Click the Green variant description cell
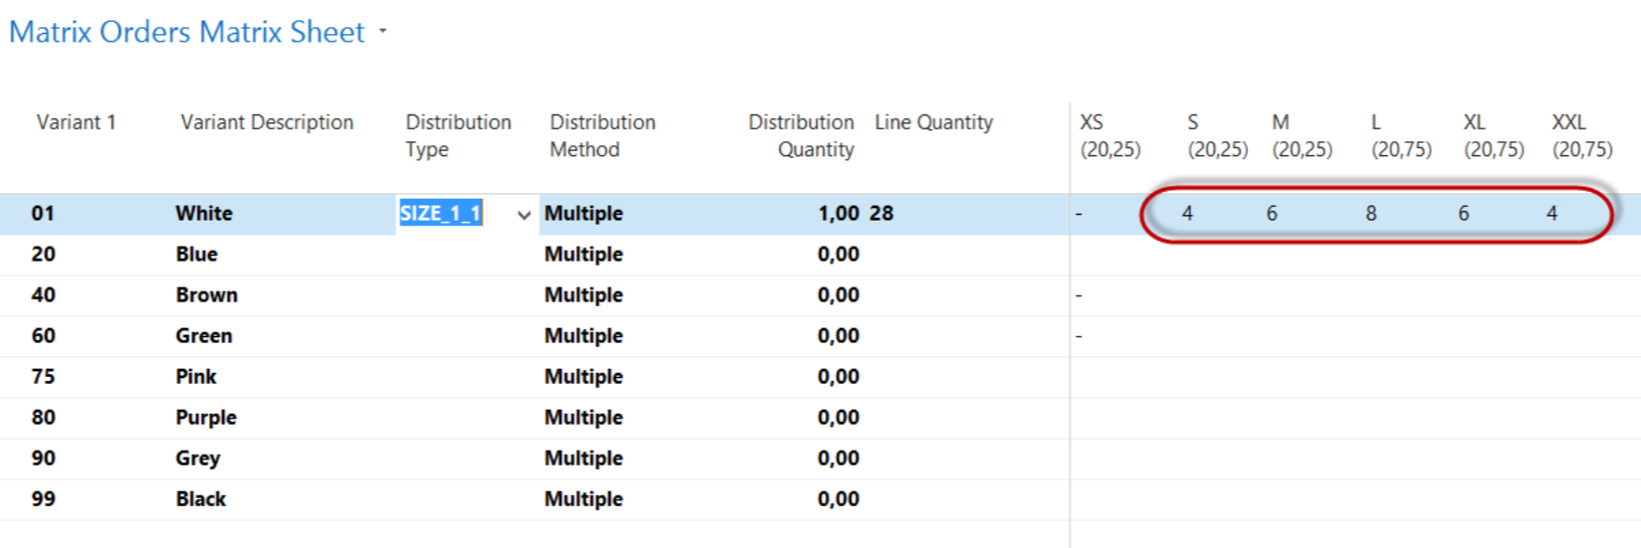Screen dimensions: 1641x548 point(204,336)
